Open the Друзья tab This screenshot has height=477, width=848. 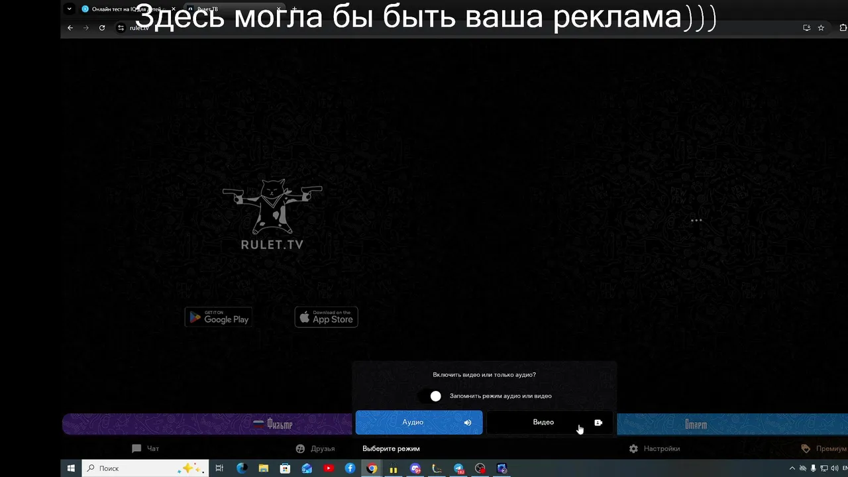point(315,449)
